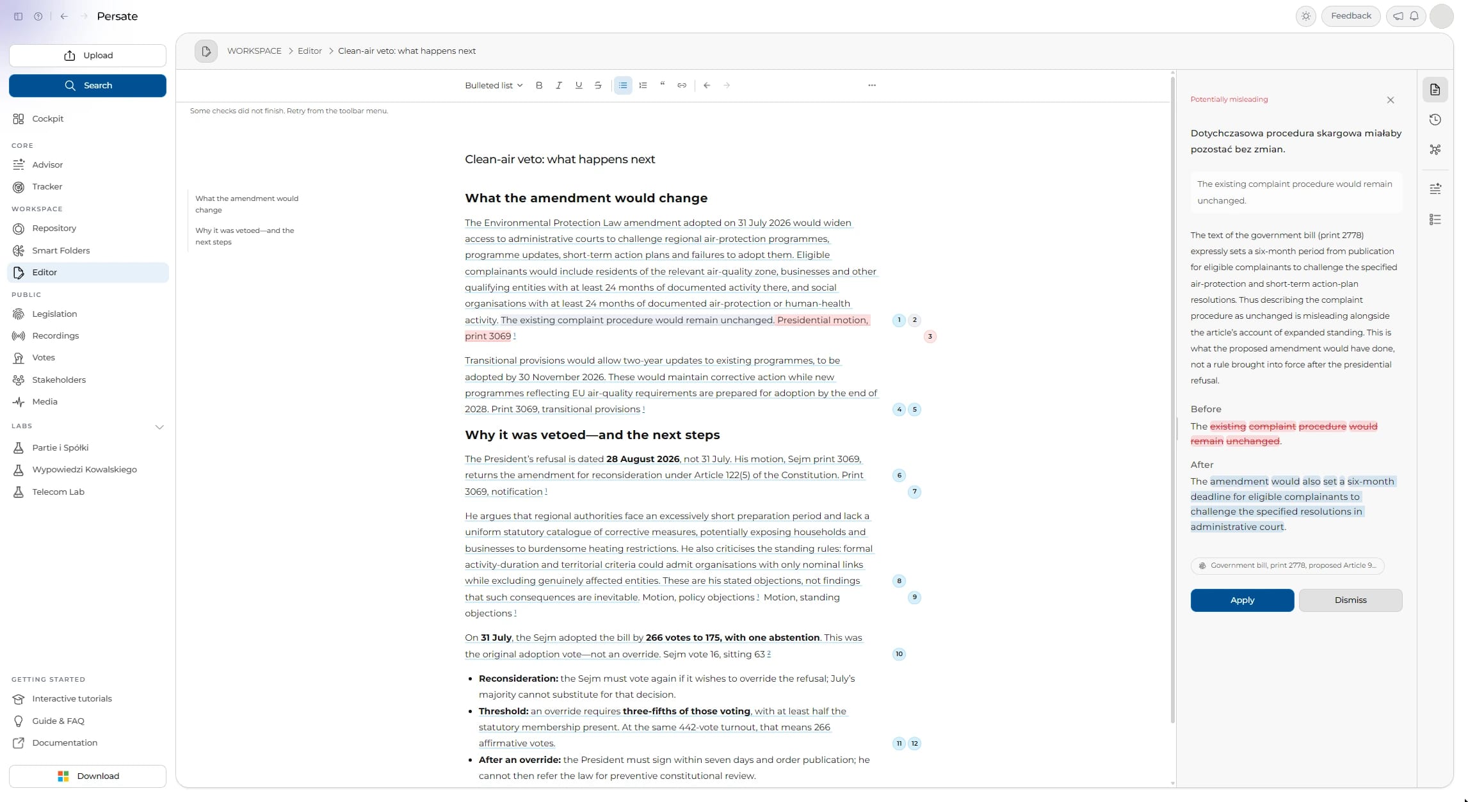Open the version history icon in right rail
The width and height of the screenshot is (1468, 802).
click(1435, 120)
